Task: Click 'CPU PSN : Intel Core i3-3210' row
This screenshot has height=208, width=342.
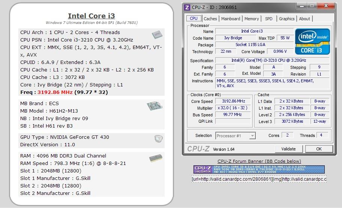Action: click(76, 40)
